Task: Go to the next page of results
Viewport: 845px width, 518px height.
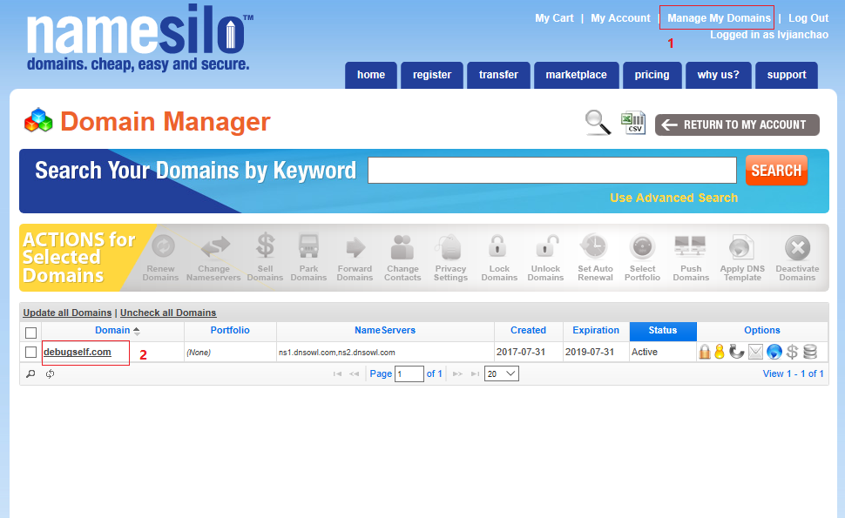Action: (x=457, y=373)
